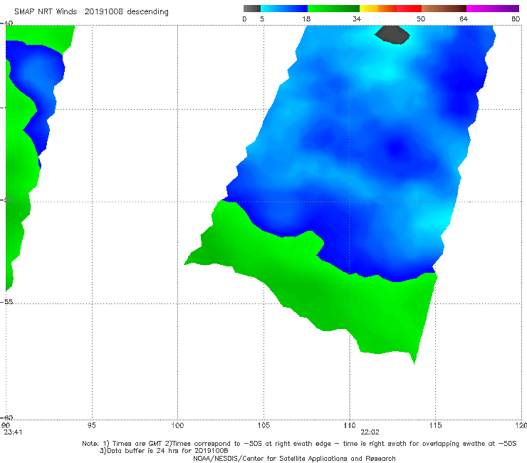The image size is (527, 463).
Task: Click the green 18-34 segment of the color bar
Action: [333, 9]
